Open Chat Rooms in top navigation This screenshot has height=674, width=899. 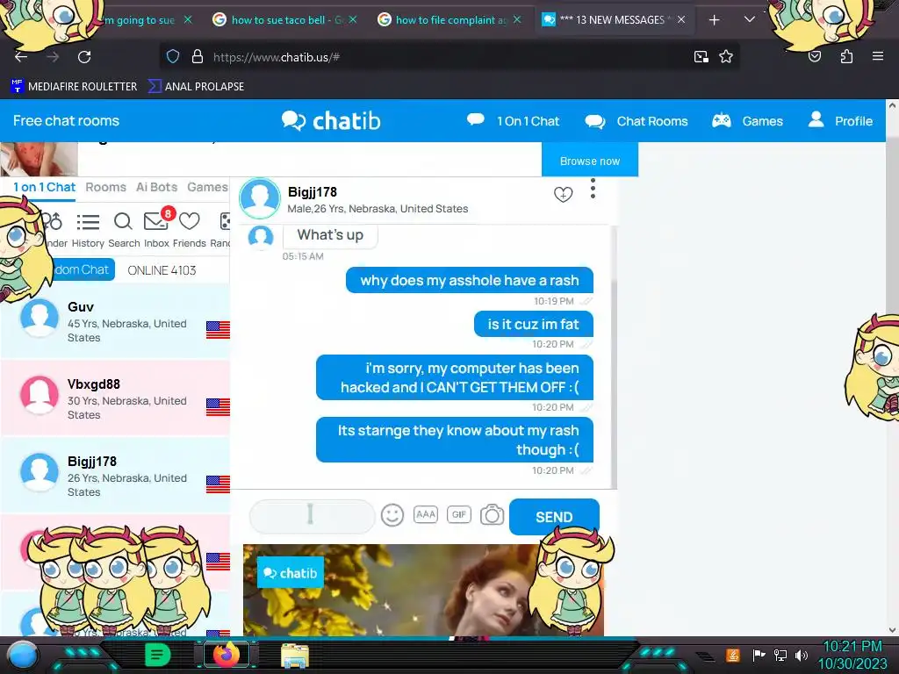(x=636, y=121)
